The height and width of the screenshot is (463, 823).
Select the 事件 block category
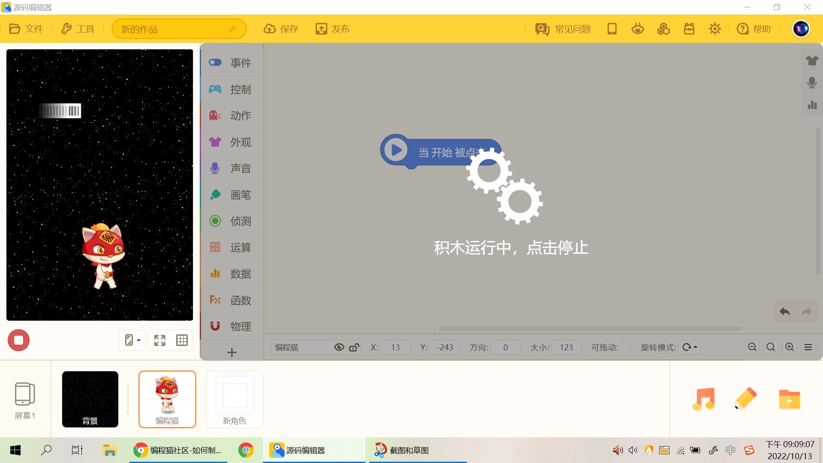(232, 63)
